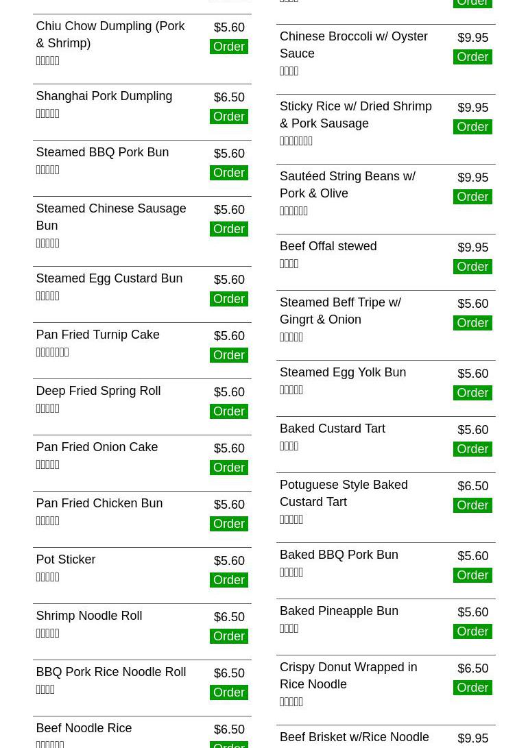Click Order for Beef Offal stewed

point(472,267)
